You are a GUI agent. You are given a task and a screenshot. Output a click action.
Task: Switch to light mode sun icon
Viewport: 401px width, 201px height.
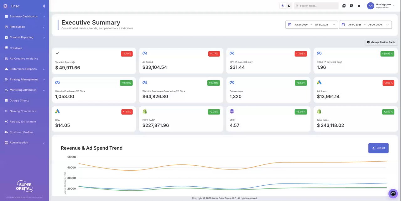[x=283, y=6]
